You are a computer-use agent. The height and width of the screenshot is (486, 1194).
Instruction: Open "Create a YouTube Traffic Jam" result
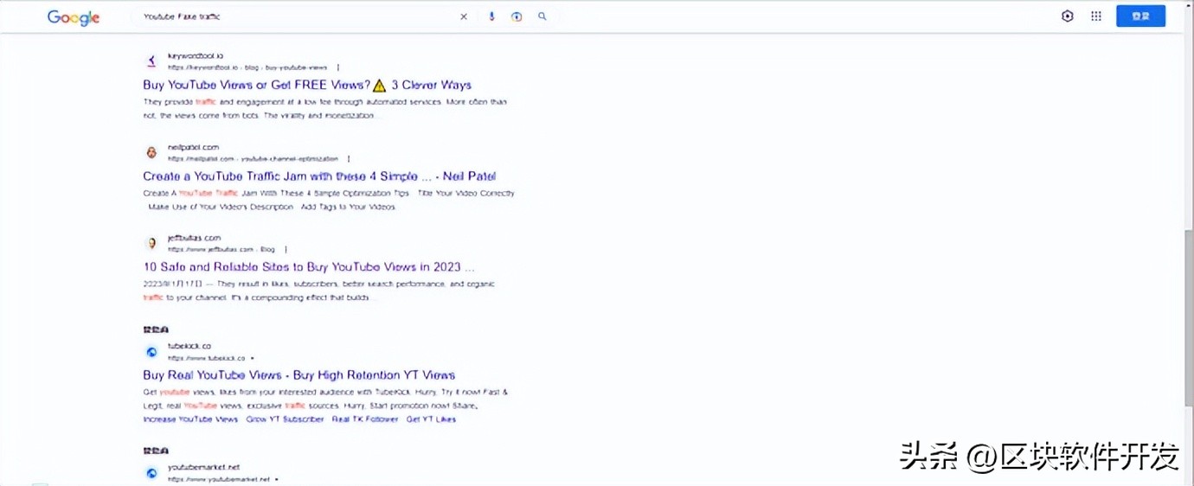click(x=319, y=176)
